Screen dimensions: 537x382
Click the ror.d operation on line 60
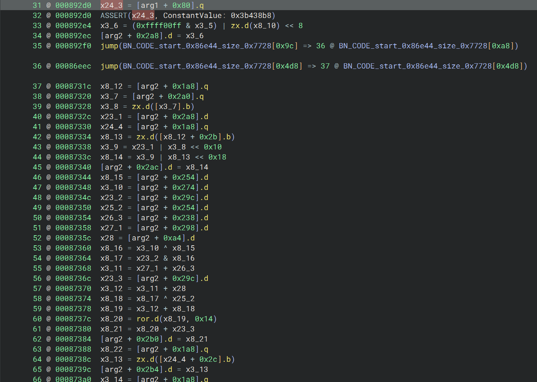point(147,319)
